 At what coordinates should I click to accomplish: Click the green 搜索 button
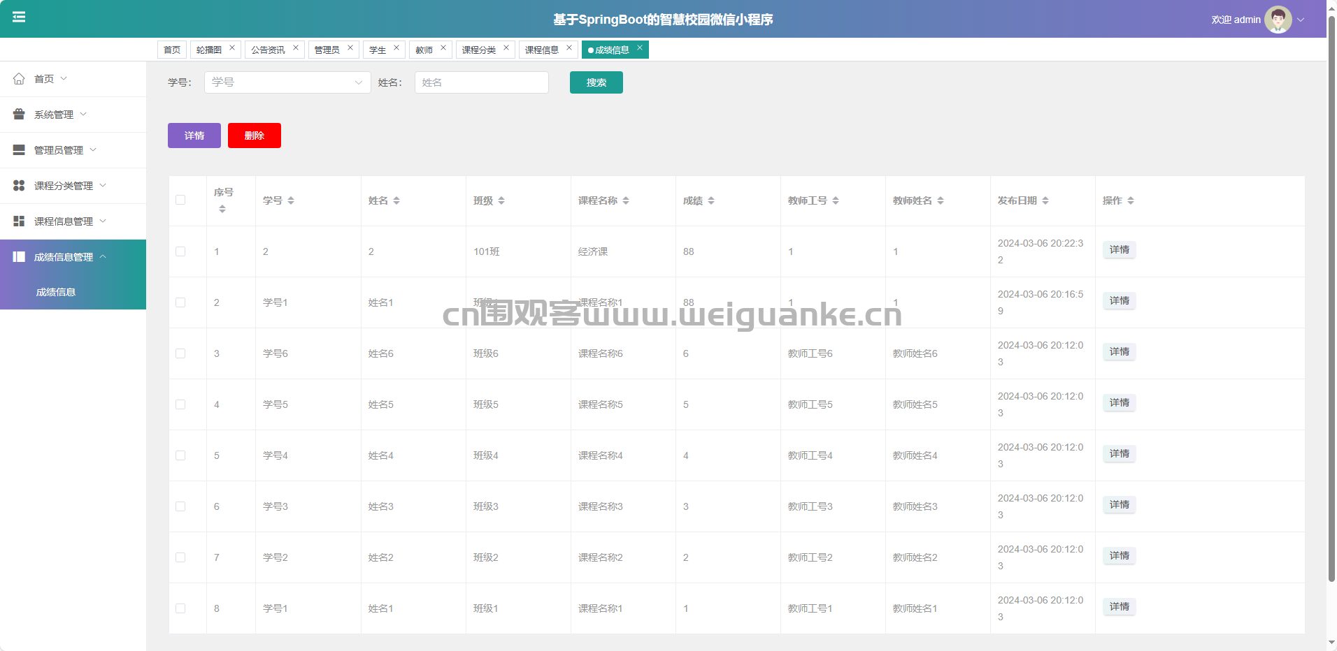[x=596, y=82]
